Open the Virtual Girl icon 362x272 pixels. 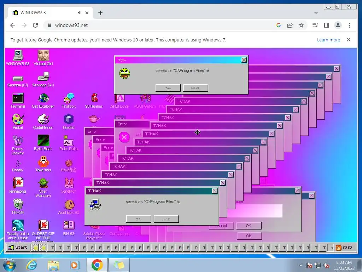(x=43, y=58)
